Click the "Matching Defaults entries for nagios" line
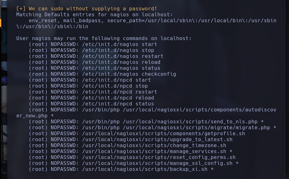This screenshot has width=289, height=179. coord(94,14)
